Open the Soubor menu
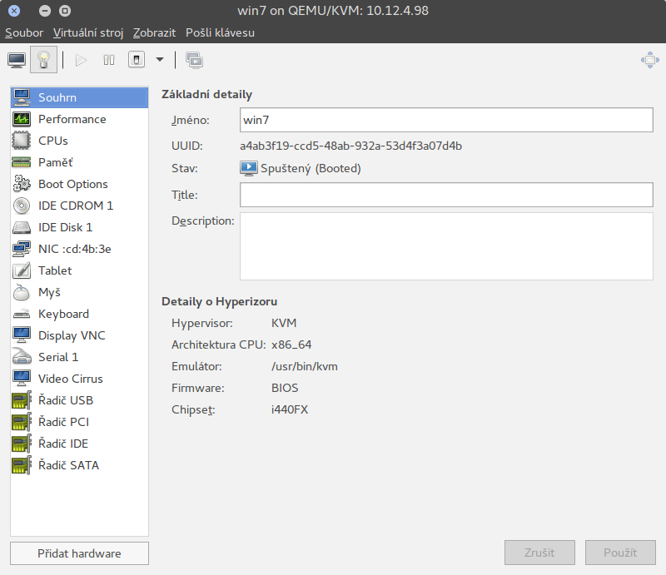This screenshot has height=575, width=666. (x=24, y=32)
